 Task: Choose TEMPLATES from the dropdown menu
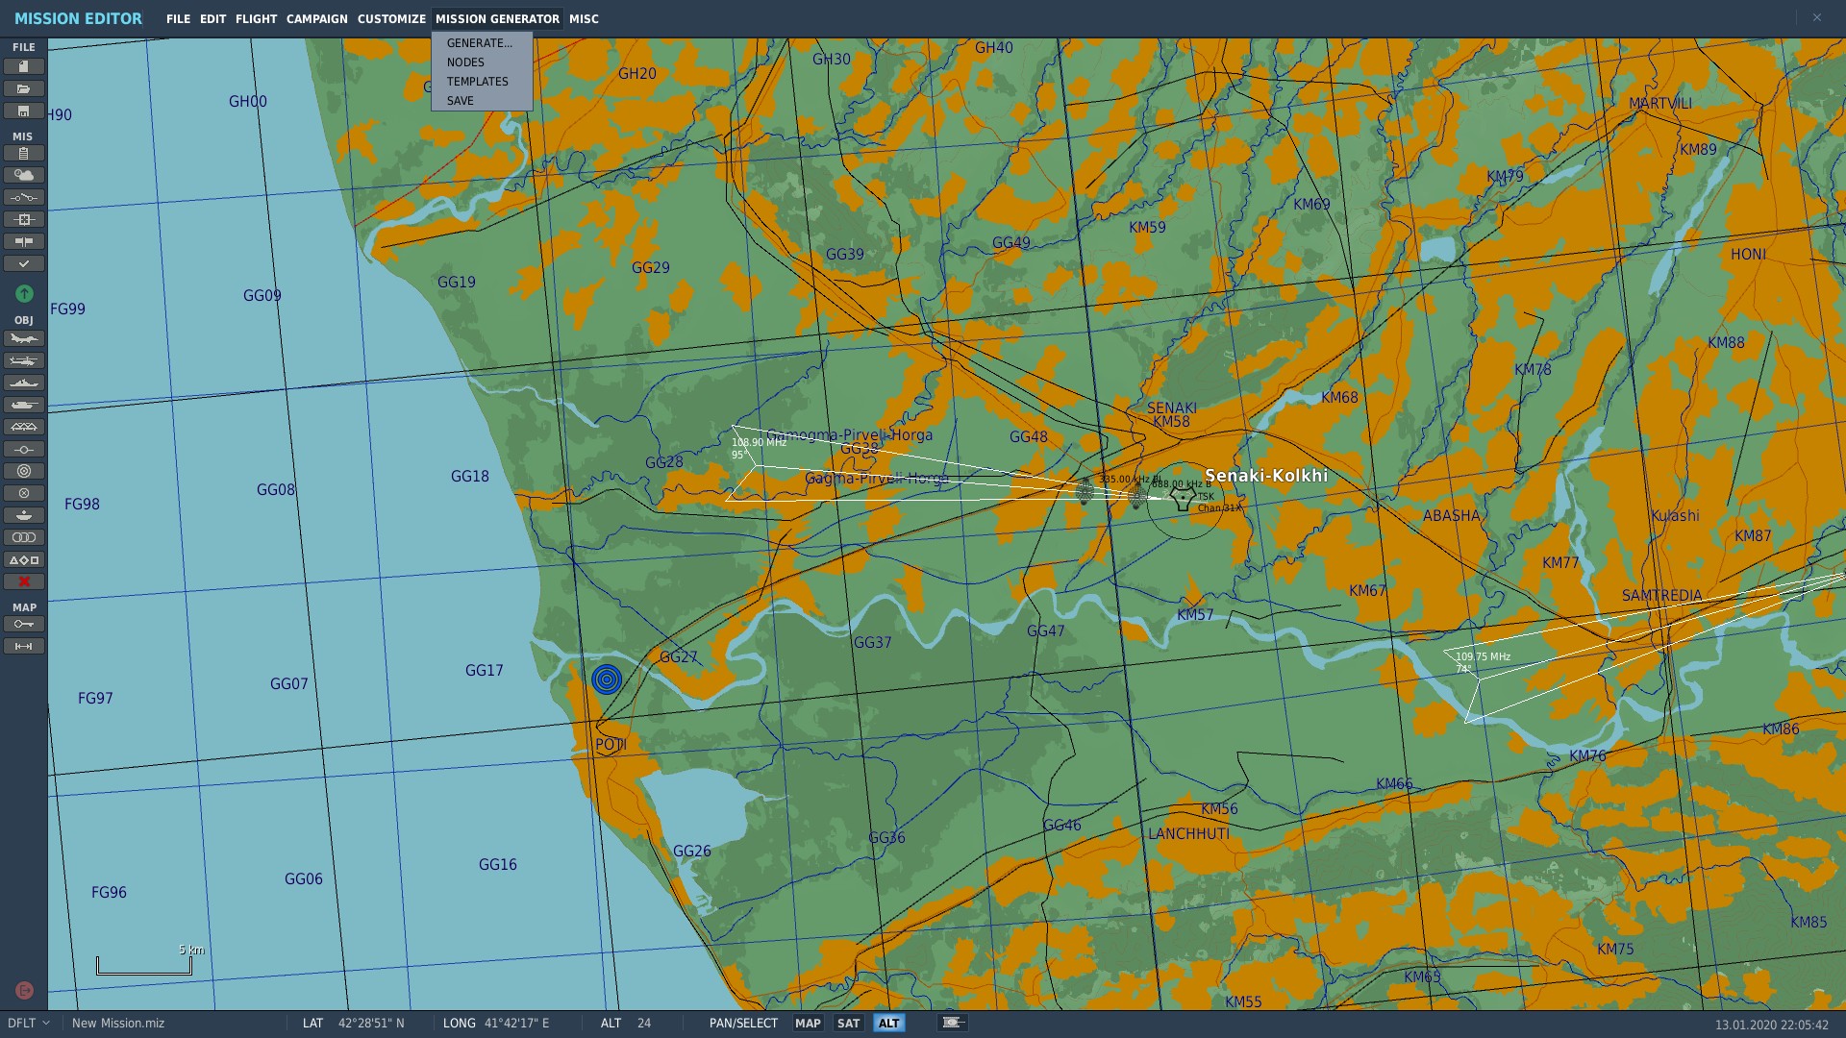click(x=478, y=82)
